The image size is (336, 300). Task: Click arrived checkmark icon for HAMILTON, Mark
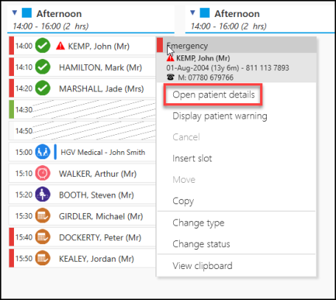click(43, 67)
